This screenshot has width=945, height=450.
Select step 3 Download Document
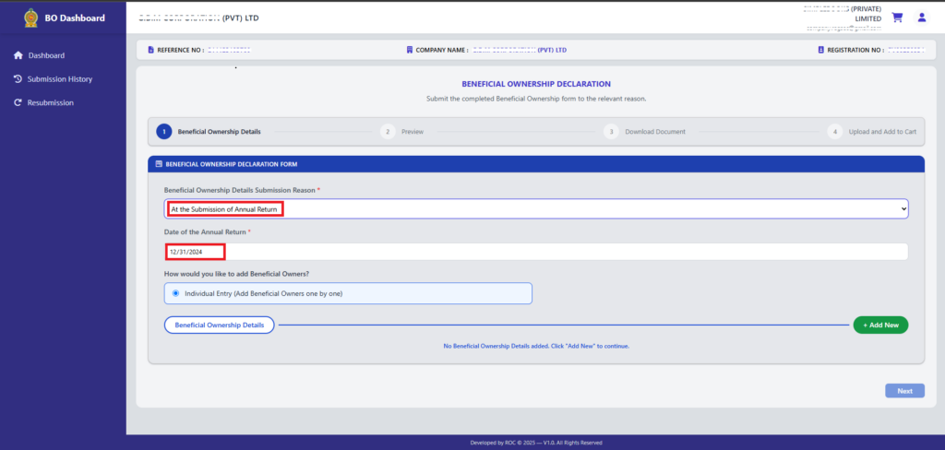tap(645, 131)
